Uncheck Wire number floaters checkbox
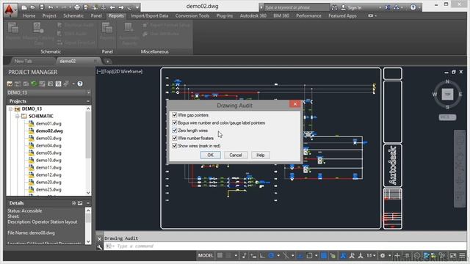 (175, 138)
